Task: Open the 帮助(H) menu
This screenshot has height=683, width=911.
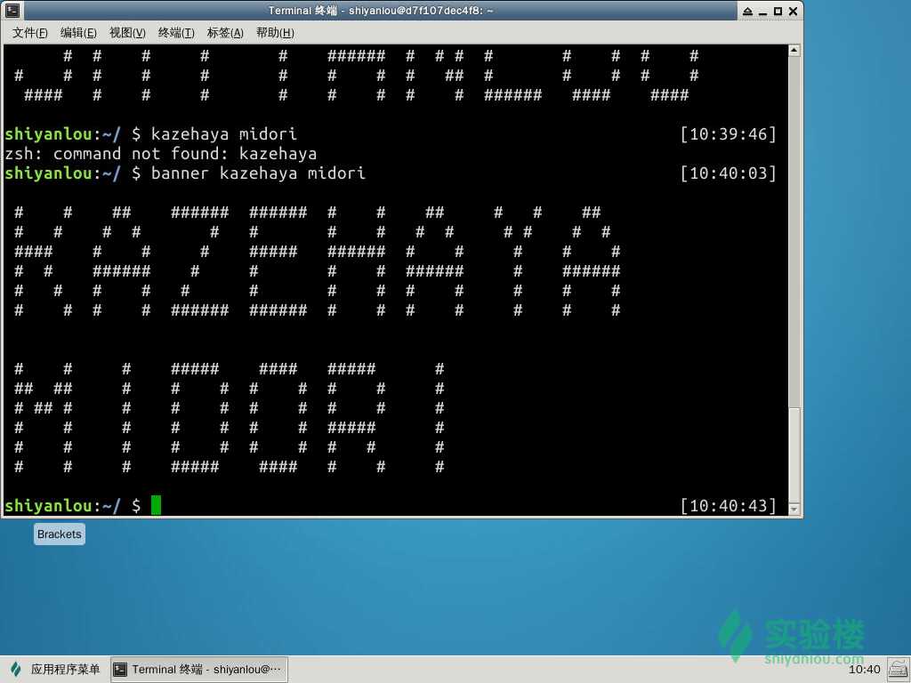Action: pyautogui.click(x=275, y=33)
